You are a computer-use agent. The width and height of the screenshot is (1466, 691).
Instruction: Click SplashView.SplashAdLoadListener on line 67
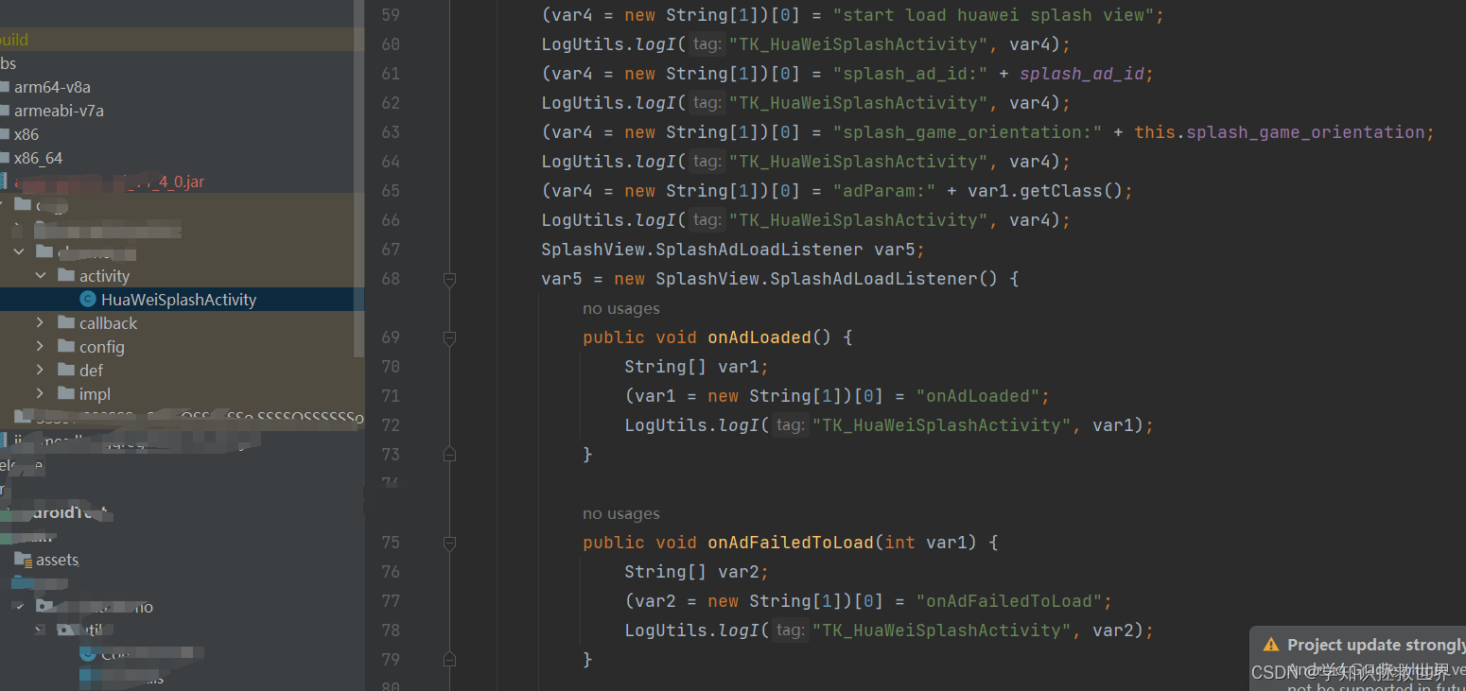click(x=702, y=250)
